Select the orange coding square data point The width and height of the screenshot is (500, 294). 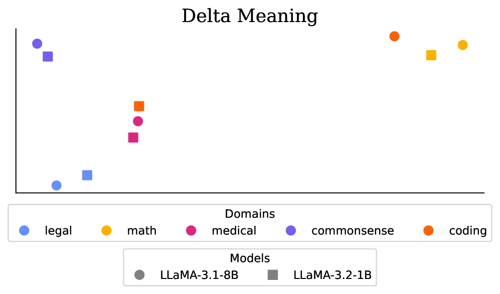pyautogui.click(x=139, y=106)
